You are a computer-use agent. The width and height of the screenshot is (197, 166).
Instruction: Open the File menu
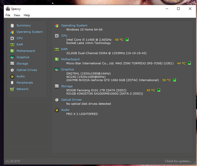click(8, 15)
